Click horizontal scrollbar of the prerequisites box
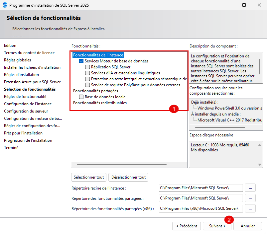Viewport: 267px width, 234px height. 220,127
